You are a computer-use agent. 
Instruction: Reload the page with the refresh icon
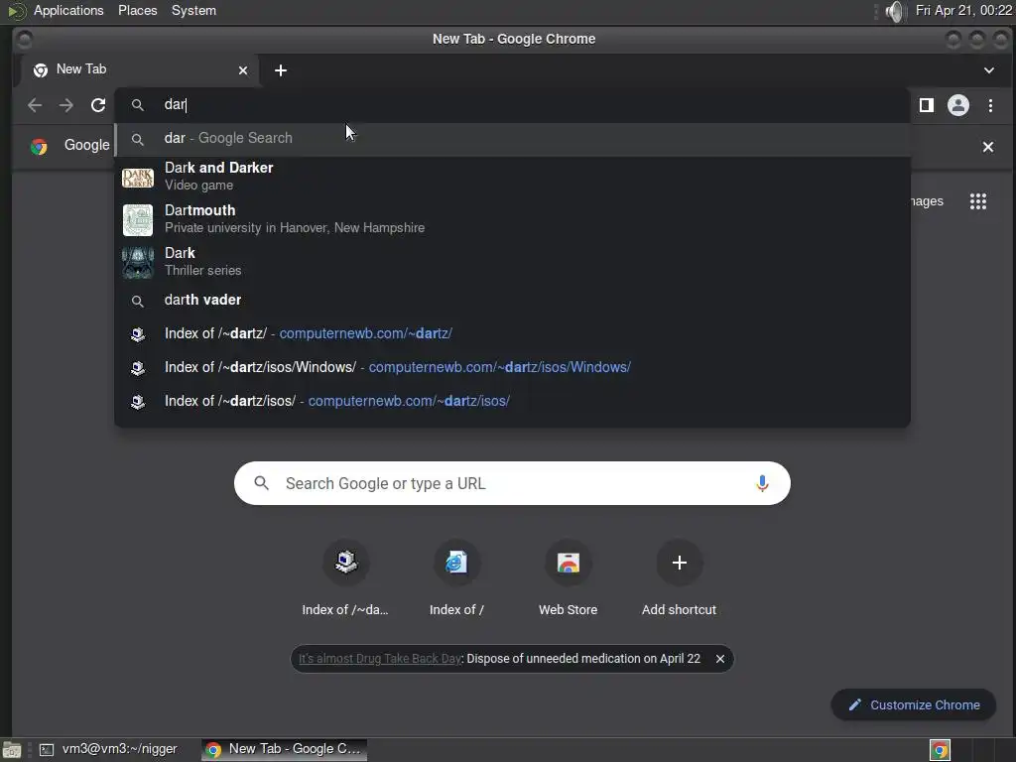click(x=98, y=105)
